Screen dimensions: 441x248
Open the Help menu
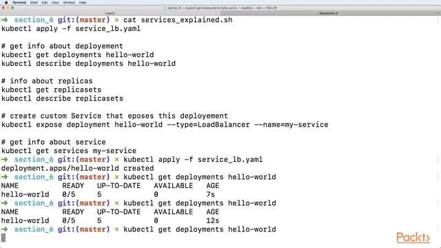click(83, 2)
